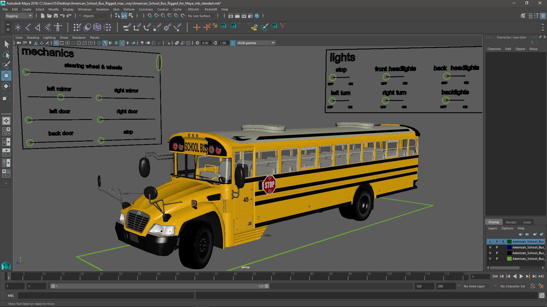This screenshot has height=307, width=547.
Task: Activate the Scale tool in toolbox
Action: click(x=6, y=97)
